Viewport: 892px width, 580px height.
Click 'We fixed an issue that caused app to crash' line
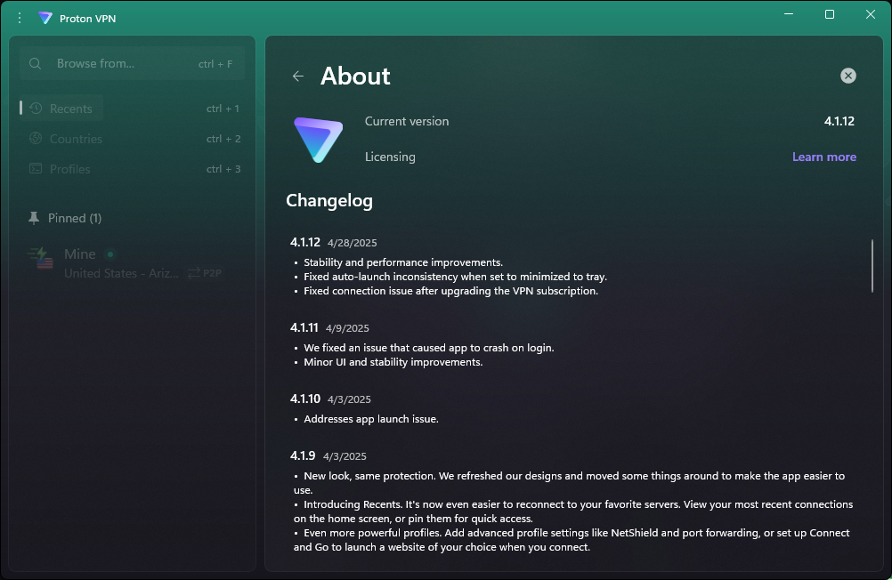click(x=429, y=348)
